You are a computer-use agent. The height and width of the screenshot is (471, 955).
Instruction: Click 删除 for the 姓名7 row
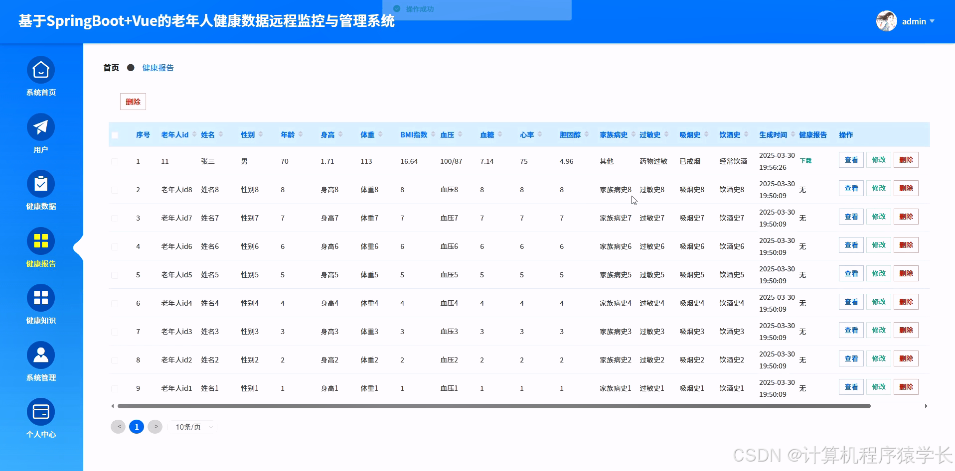point(906,217)
